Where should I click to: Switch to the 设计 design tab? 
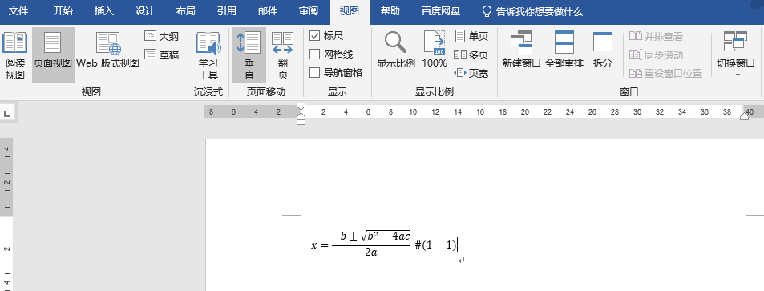point(145,12)
